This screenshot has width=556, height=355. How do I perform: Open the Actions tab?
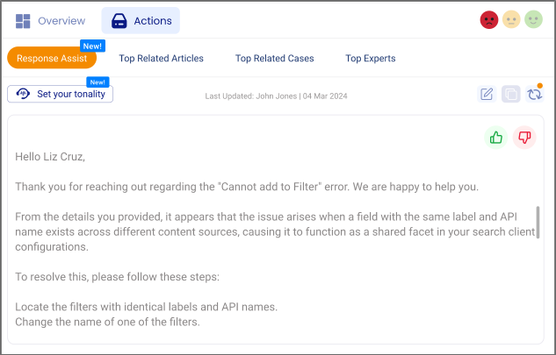[152, 20]
